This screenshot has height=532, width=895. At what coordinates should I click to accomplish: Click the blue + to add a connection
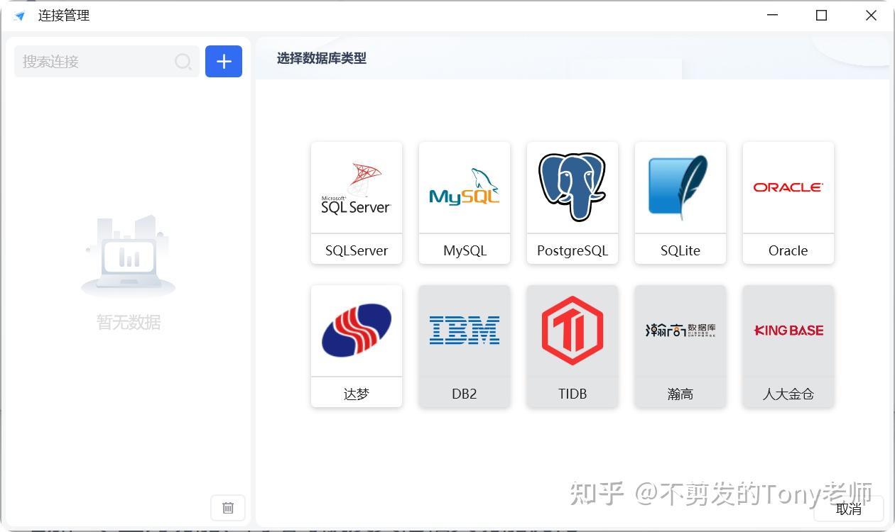[223, 62]
